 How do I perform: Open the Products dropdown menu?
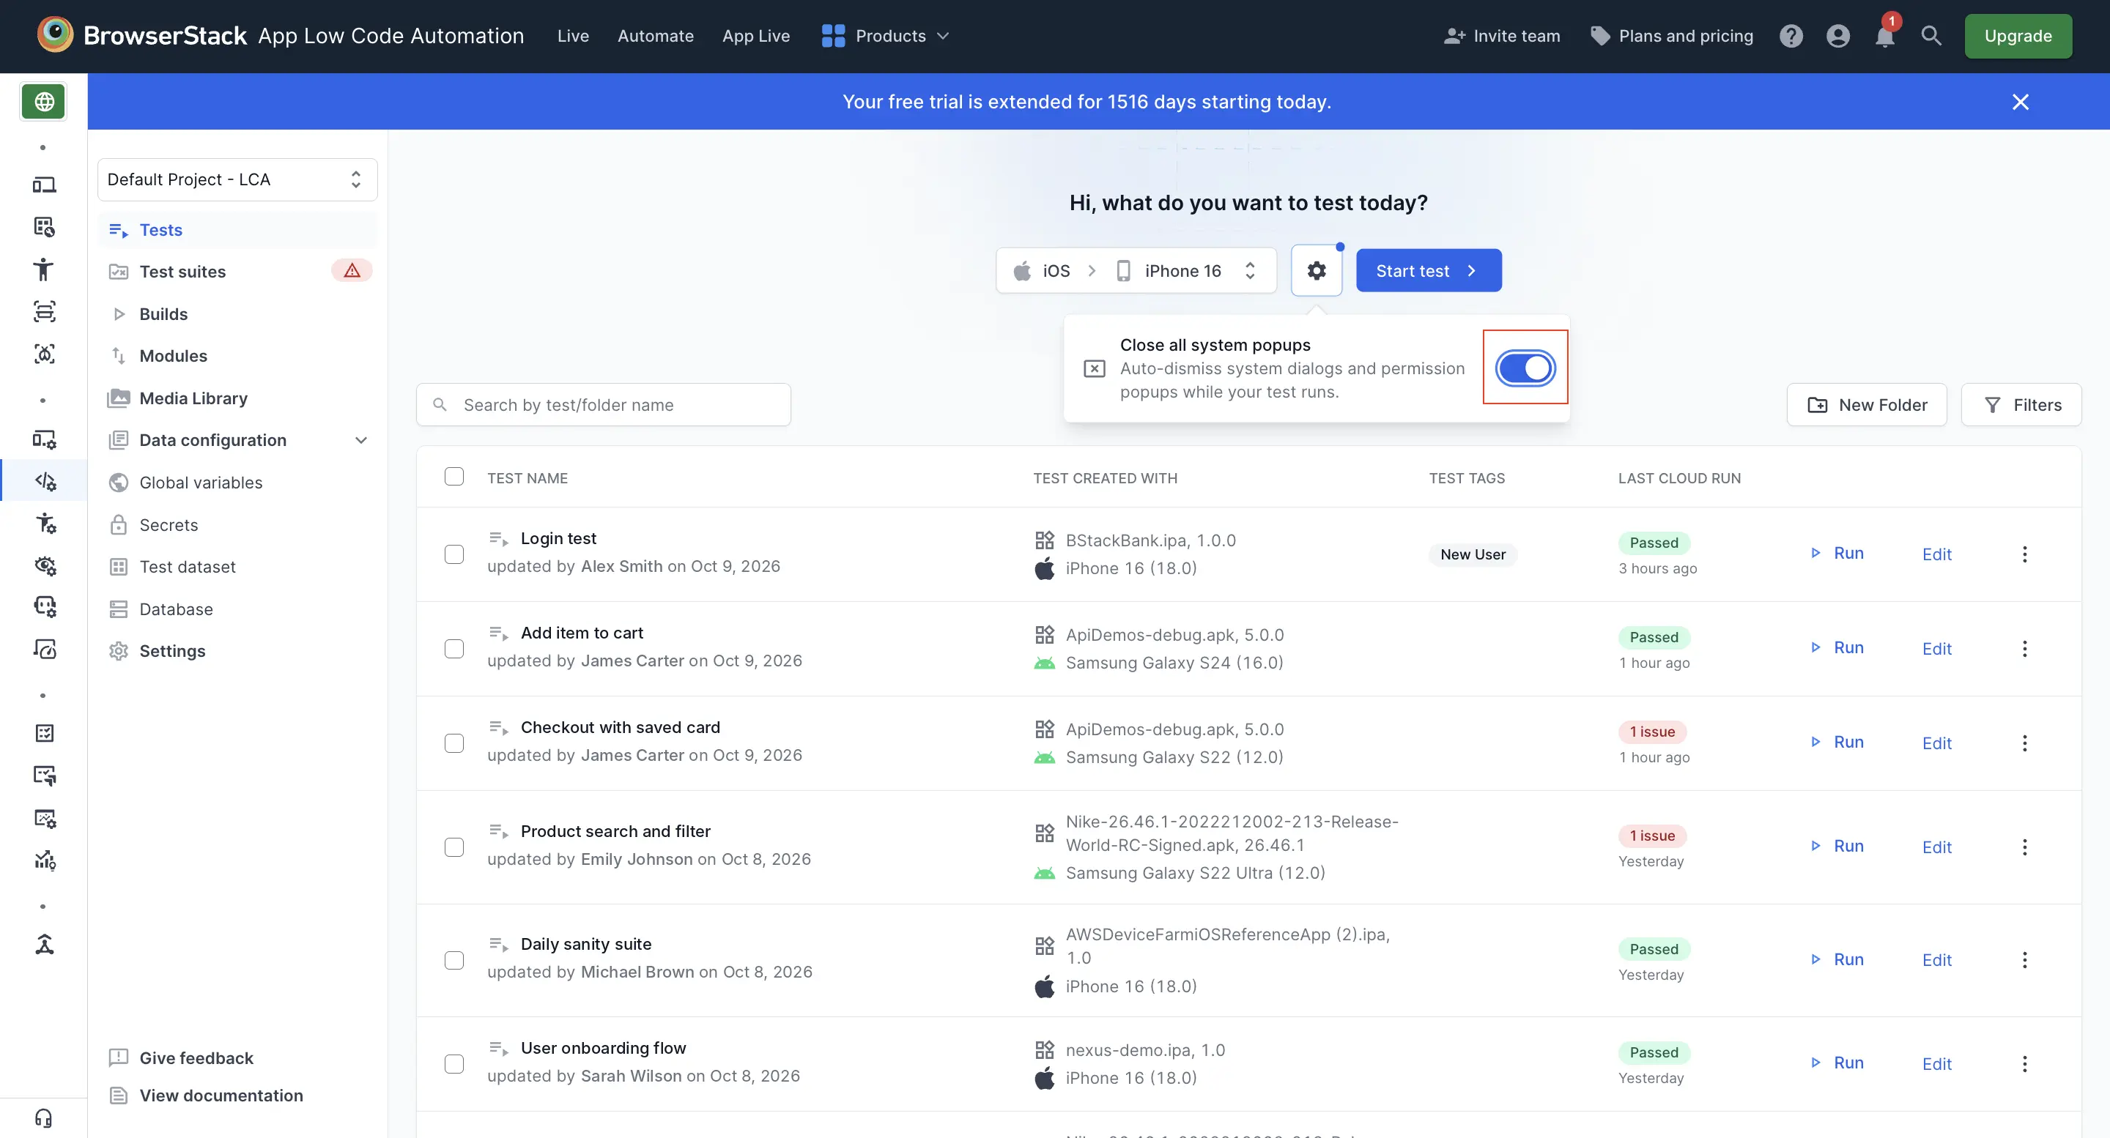pyautogui.click(x=886, y=36)
